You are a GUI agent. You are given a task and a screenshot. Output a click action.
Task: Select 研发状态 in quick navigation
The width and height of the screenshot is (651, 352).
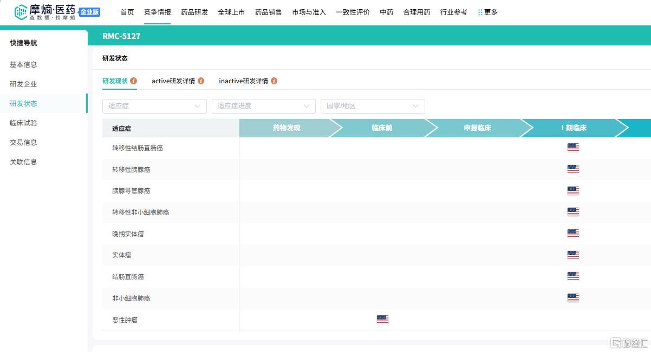coord(23,104)
